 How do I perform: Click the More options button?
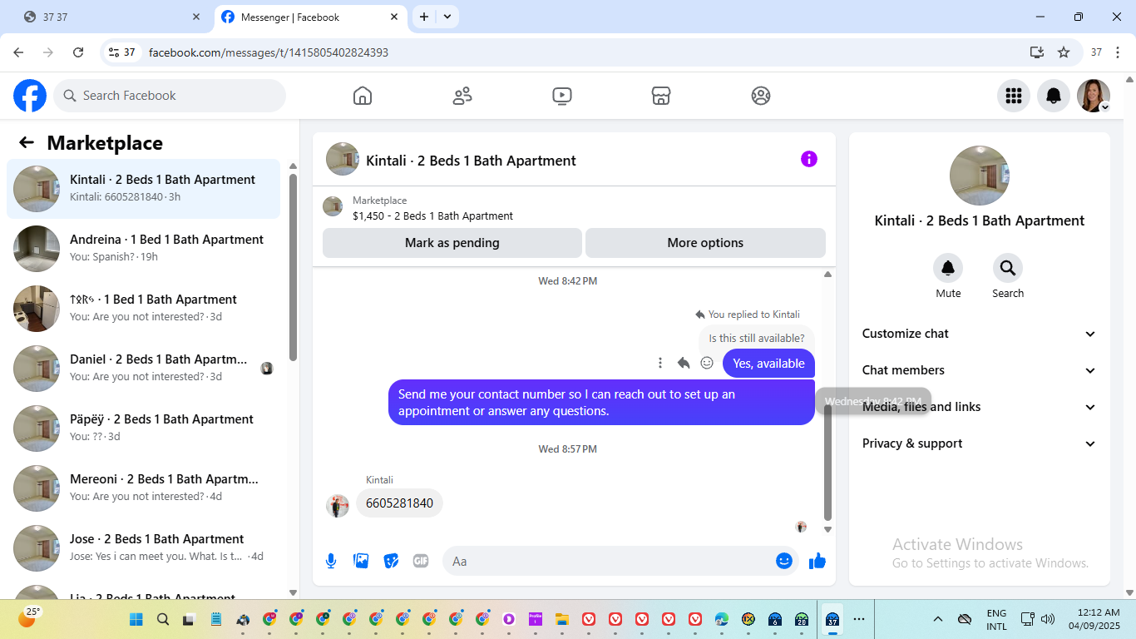(x=705, y=243)
